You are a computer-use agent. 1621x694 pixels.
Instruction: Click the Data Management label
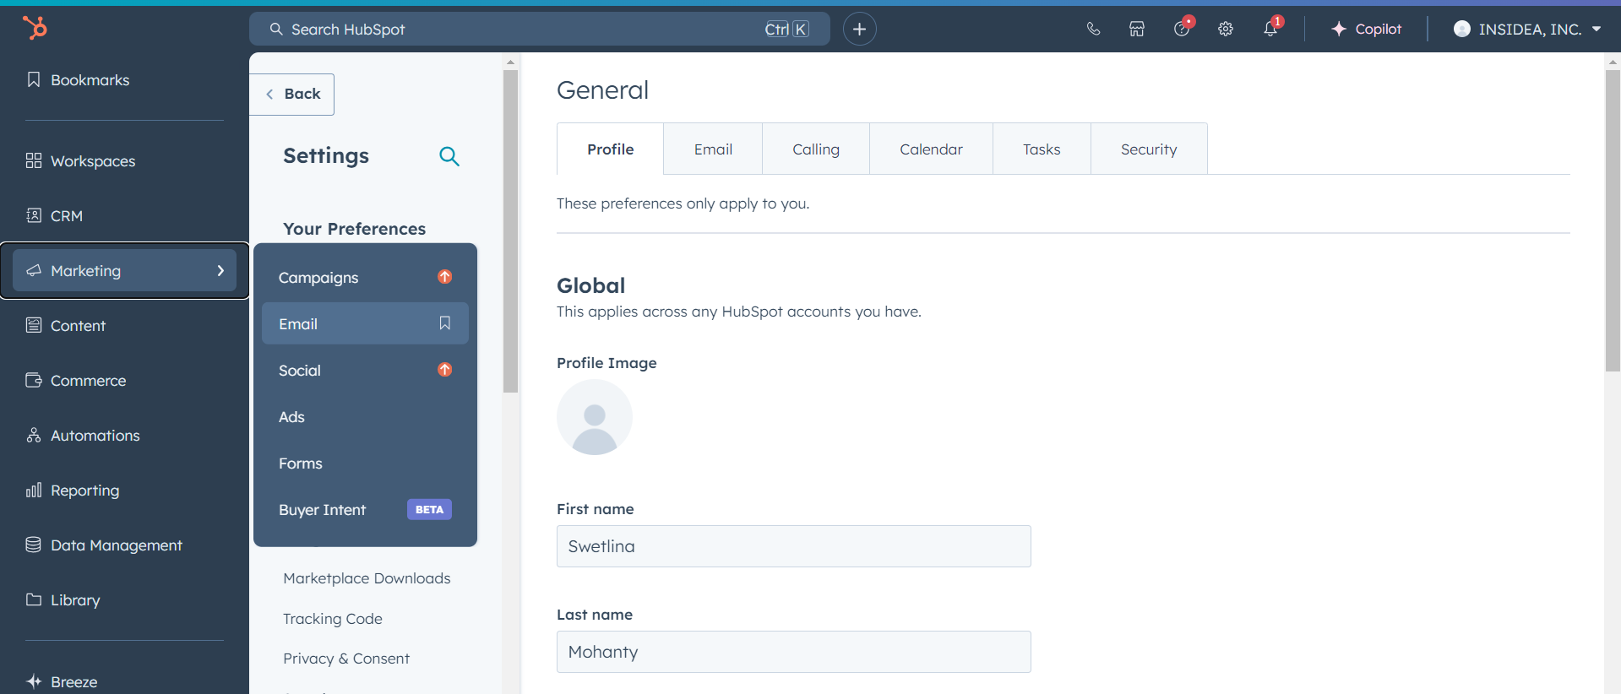pos(117,545)
